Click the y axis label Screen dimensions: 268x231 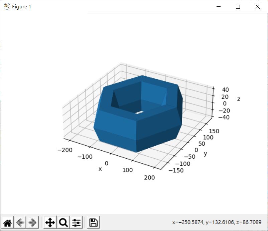coord(206,153)
